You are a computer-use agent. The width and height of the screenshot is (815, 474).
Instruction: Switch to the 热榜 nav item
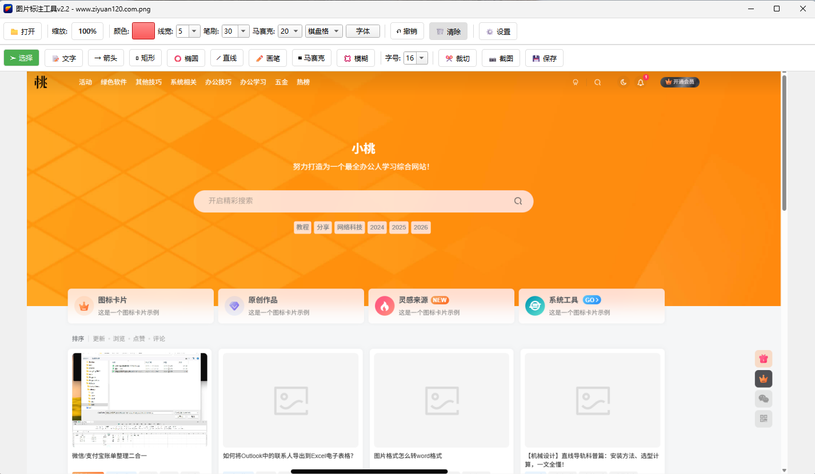click(302, 82)
